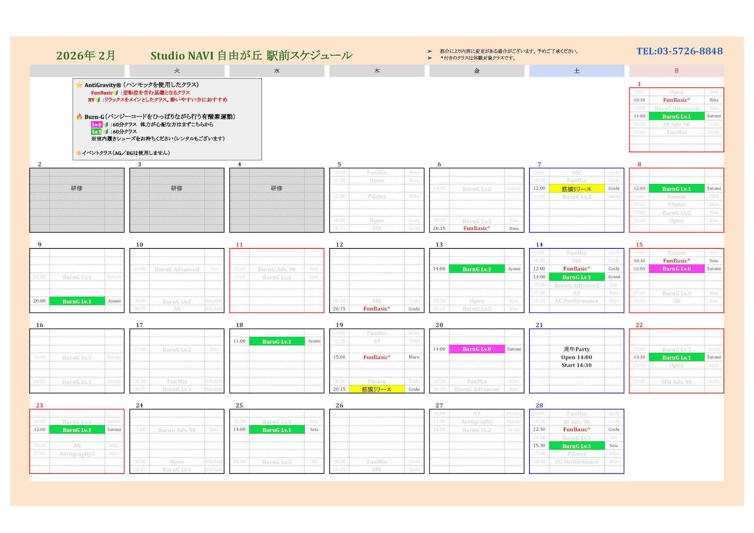Select the 金 column header
Screen dimensions: 754x533
click(x=477, y=71)
